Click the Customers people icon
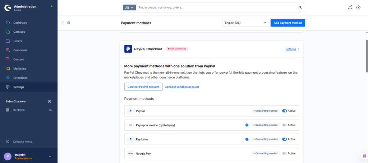Screen dimensions: 368x163 tap(8, 50)
